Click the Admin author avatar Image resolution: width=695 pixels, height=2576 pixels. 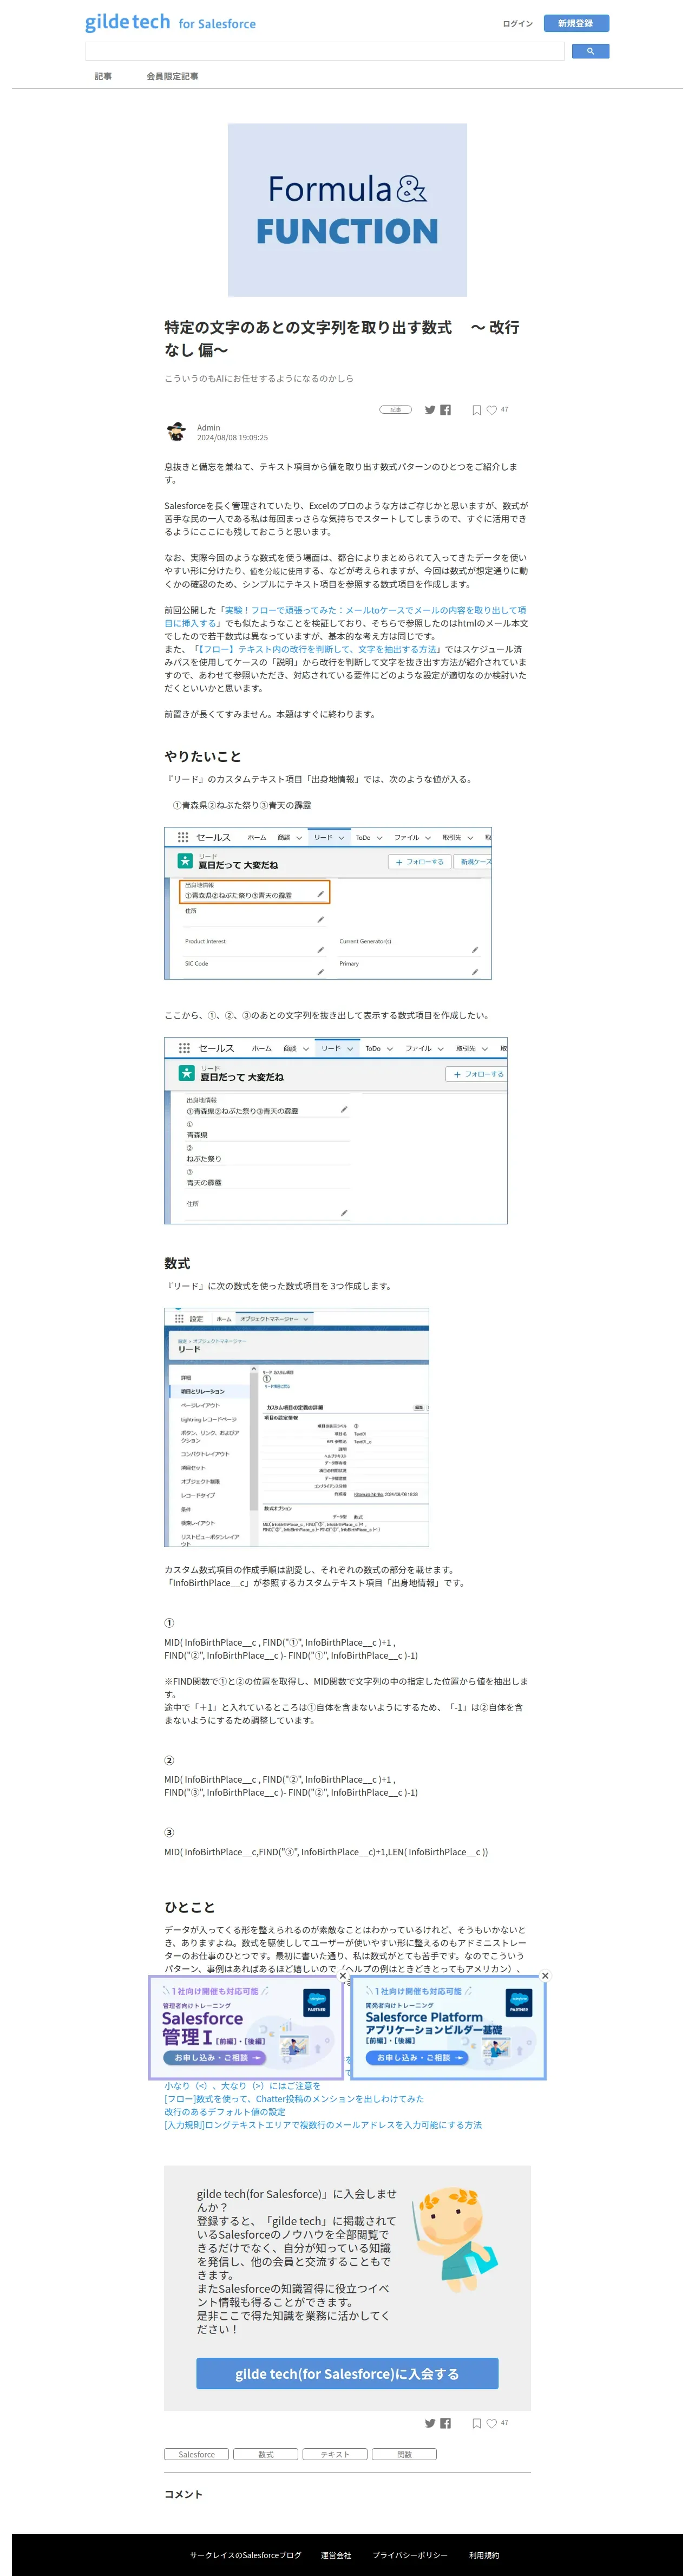(x=177, y=432)
